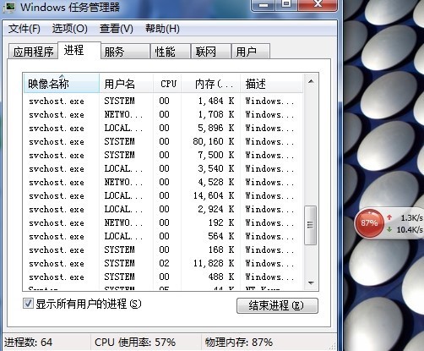Select svchost.exe row using 1,708 K
This screenshot has width=424, height=351.
[163, 114]
